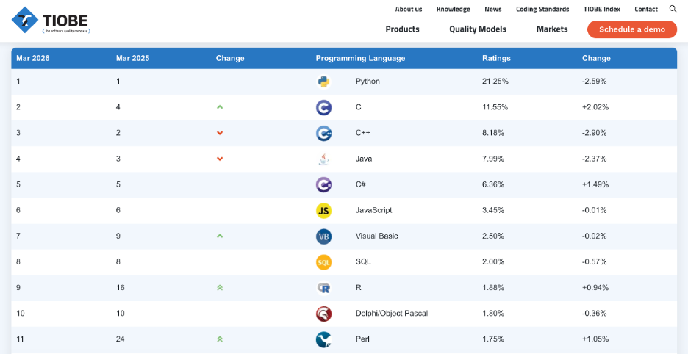Click the -2.59% change value

pyautogui.click(x=595, y=81)
